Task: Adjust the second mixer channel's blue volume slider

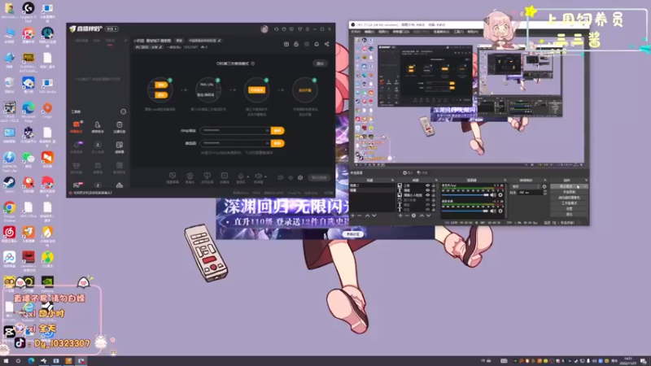Action: [x=465, y=211]
